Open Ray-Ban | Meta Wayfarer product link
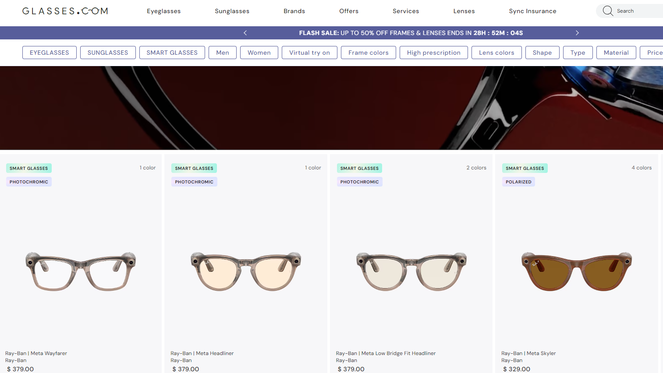Image resolution: width=663 pixels, height=373 pixels. coord(36,353)
